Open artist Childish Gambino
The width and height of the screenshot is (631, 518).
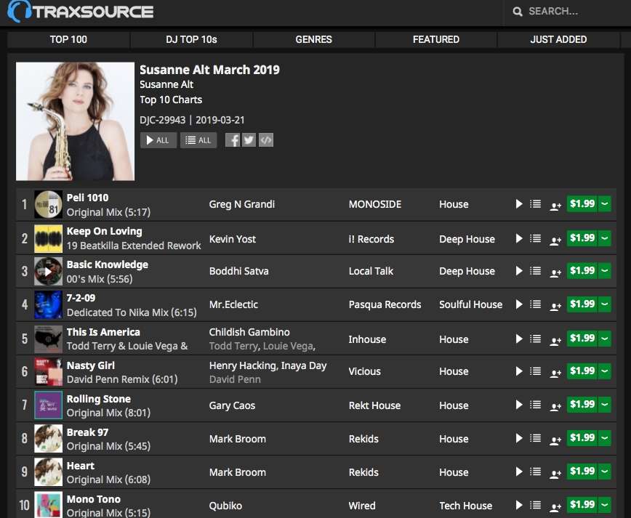(x=249, y=332)
